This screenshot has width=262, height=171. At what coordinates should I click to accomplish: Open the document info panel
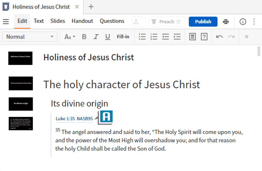[243, 22]
